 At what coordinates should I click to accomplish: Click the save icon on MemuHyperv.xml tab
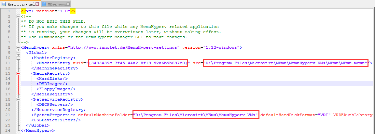tap(4, 4)
